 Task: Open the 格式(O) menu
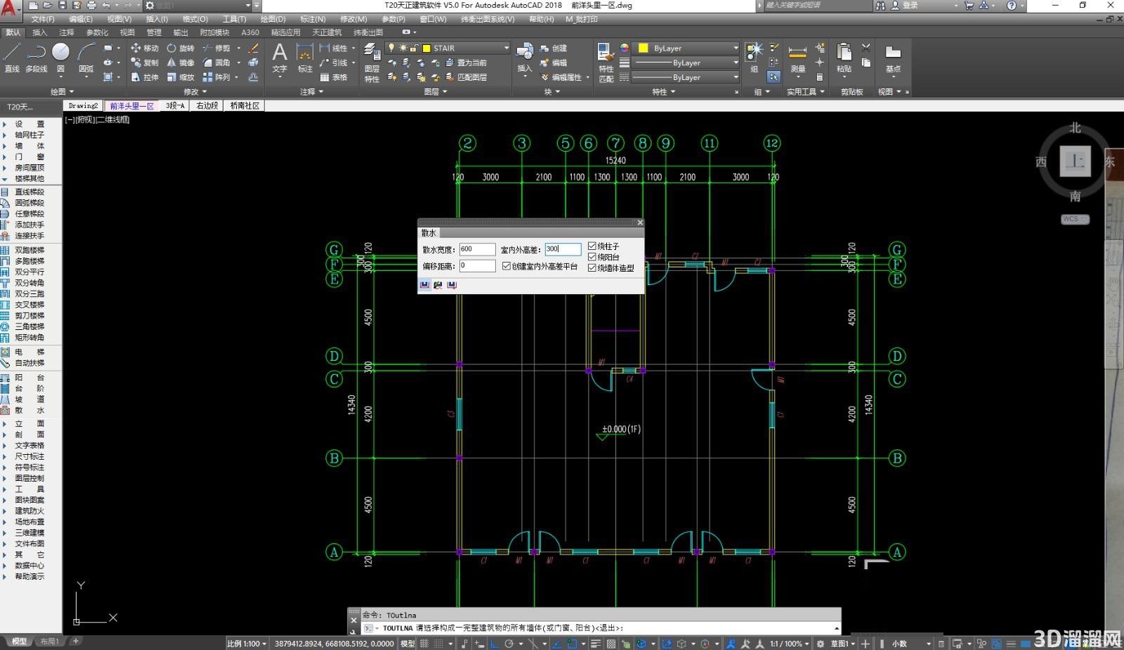pyautogui.click(x=195, y=19)
